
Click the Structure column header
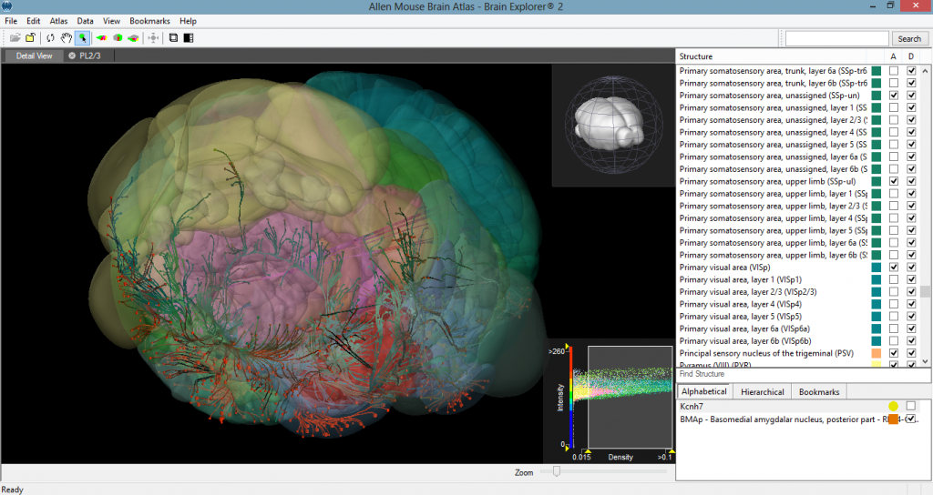tap(695, 56)
